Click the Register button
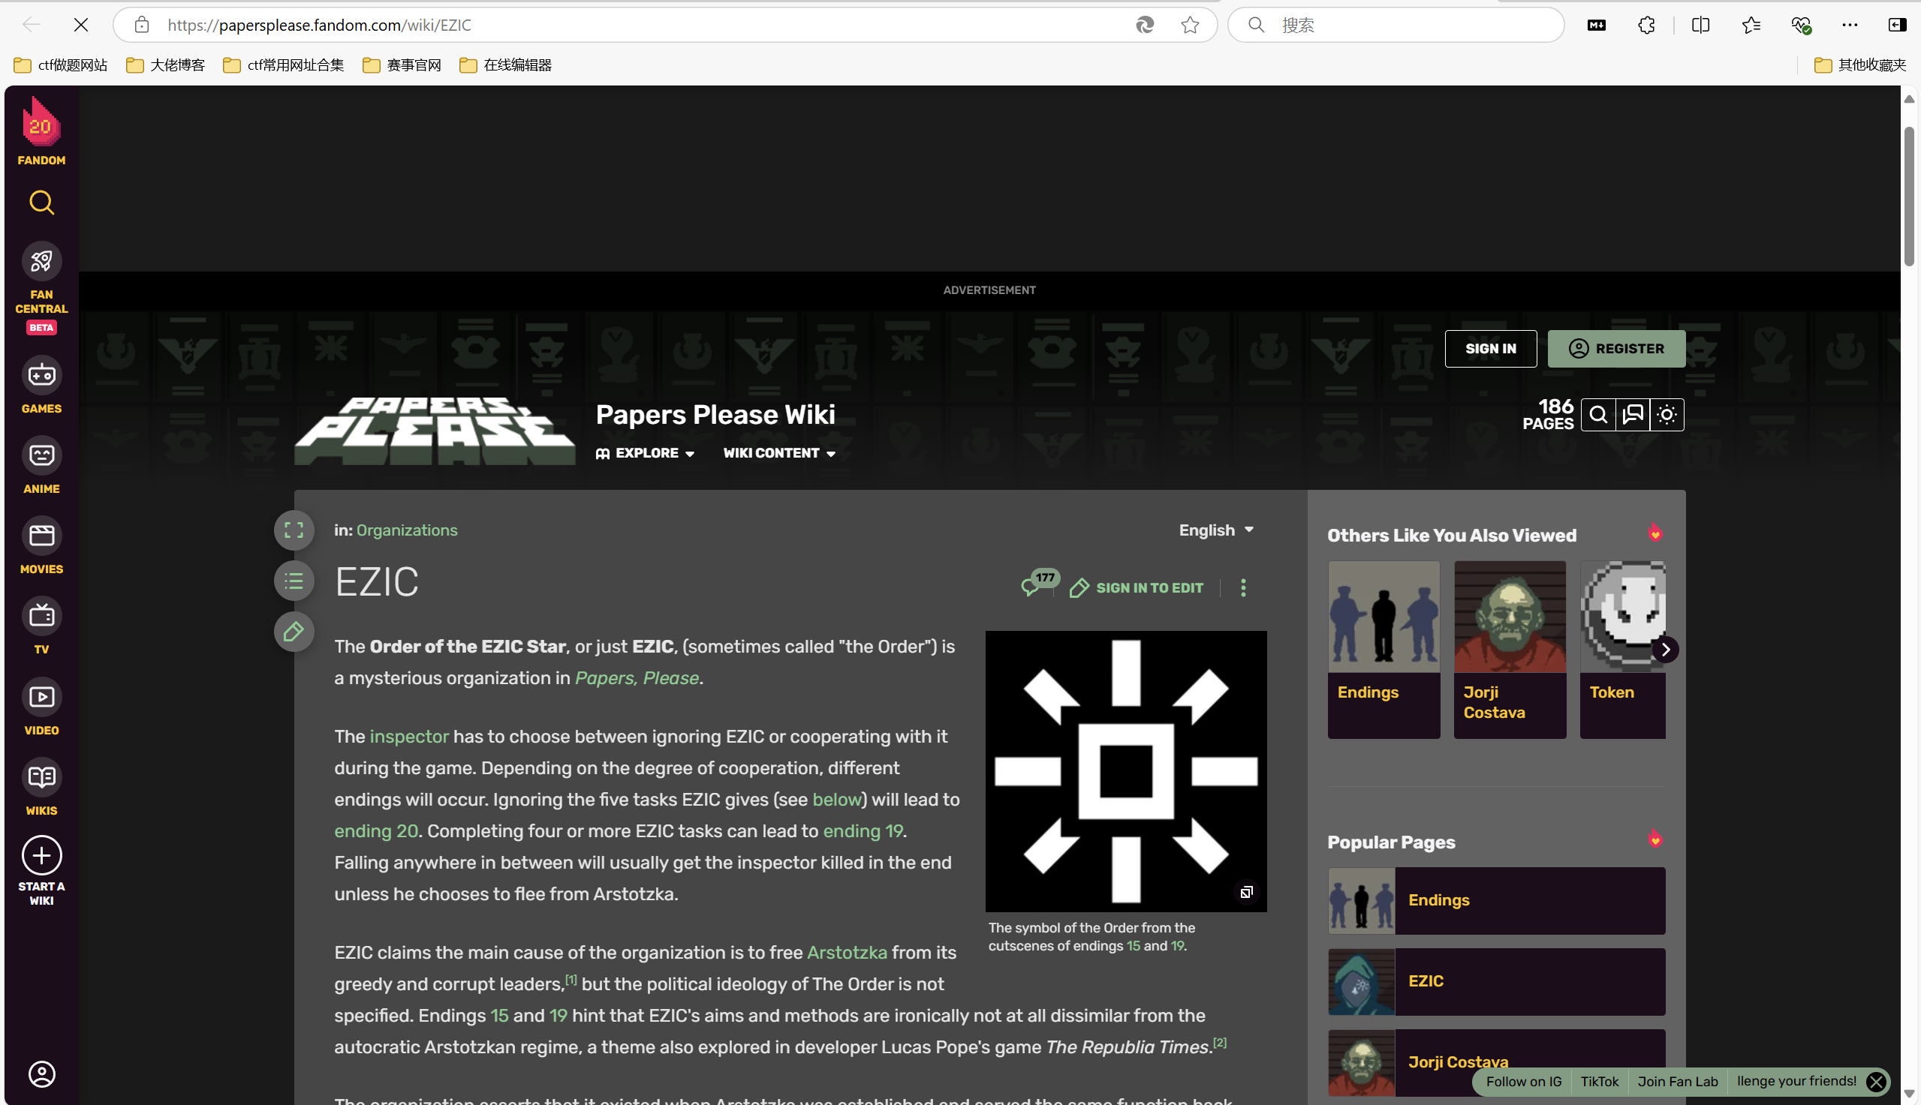The height and width of the screenshot is (1105, 1921). 1616,348
